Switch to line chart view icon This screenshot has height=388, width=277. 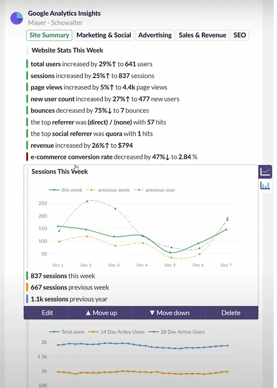[x=265, y=171]
